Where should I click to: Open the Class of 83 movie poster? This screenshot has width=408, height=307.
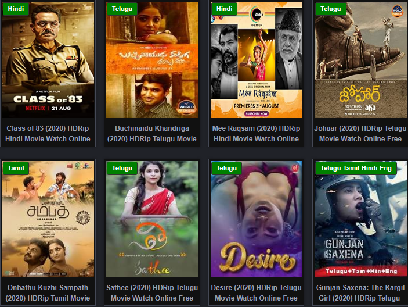48,60
